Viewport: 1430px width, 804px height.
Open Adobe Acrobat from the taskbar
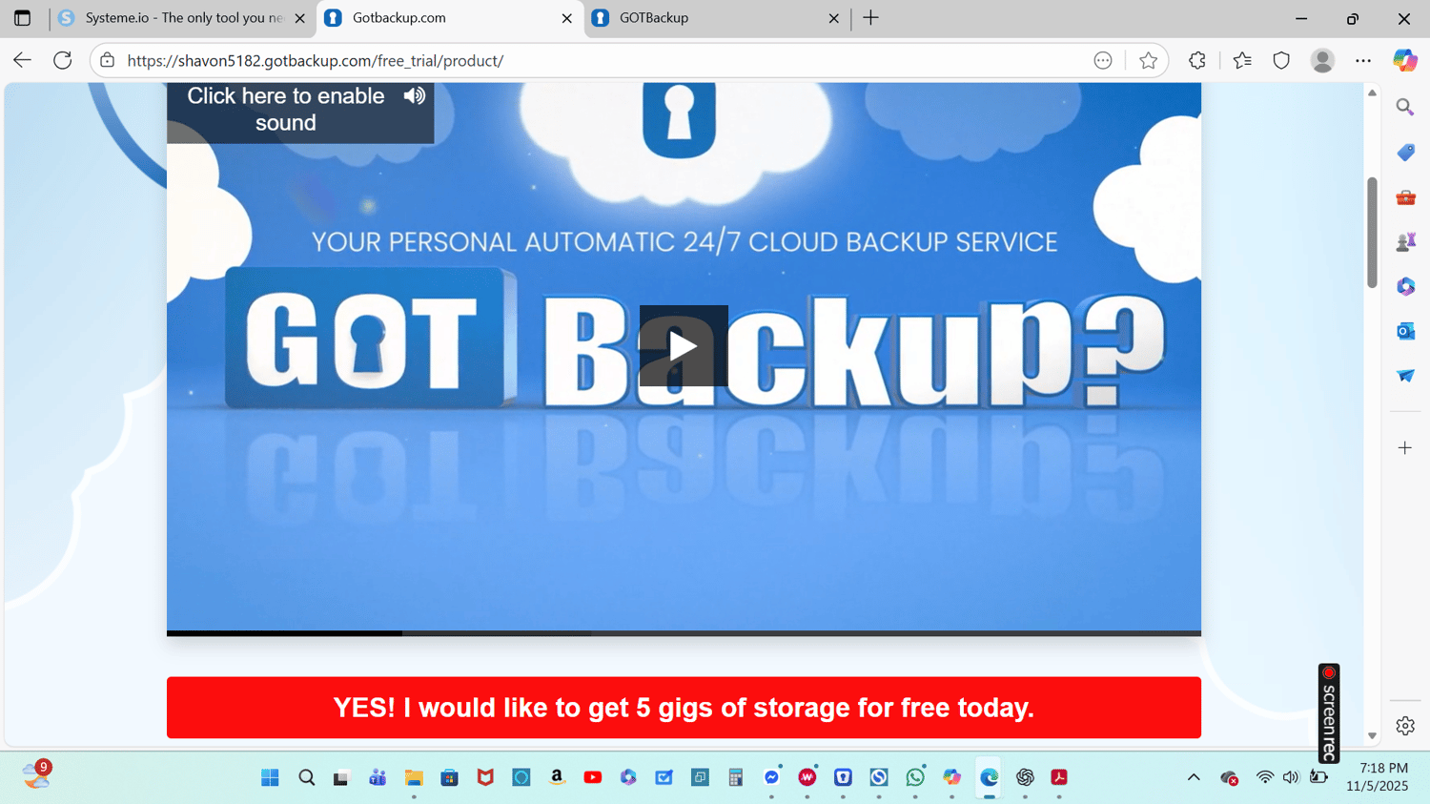tap(1059, 777)
